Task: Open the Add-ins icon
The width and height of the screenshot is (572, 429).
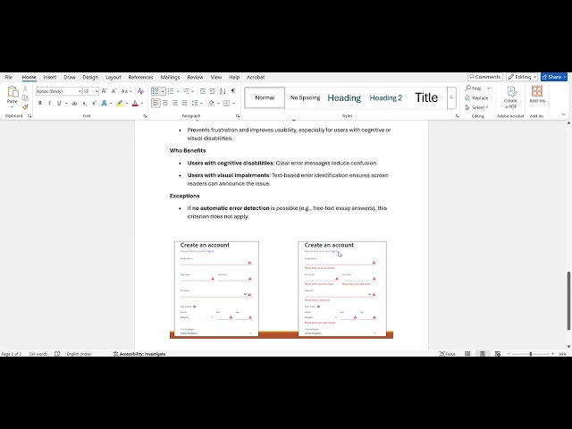Action: point(537,95)
